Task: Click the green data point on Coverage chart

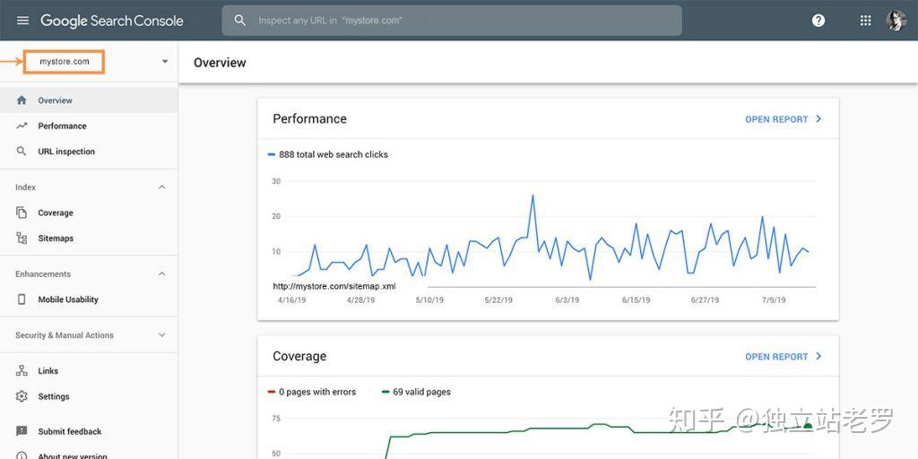Action: (x=808, y=426)
